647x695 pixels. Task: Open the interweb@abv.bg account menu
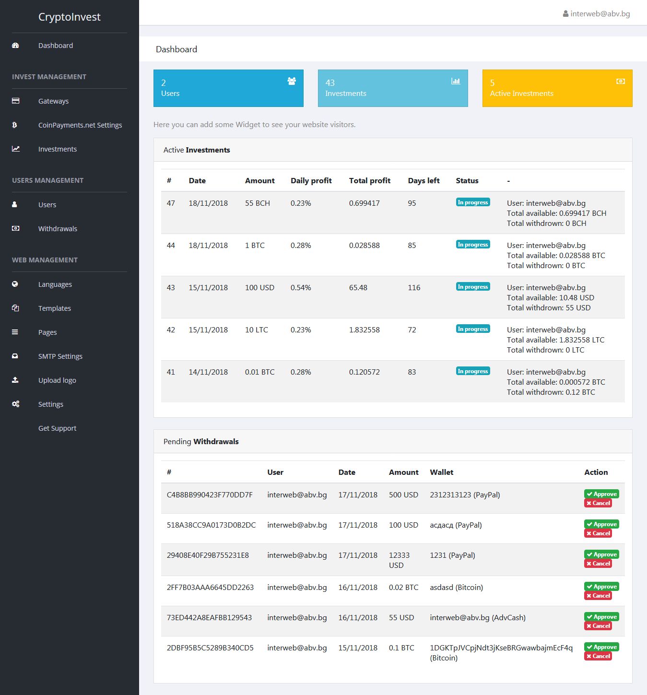click(x=596, y=14)
